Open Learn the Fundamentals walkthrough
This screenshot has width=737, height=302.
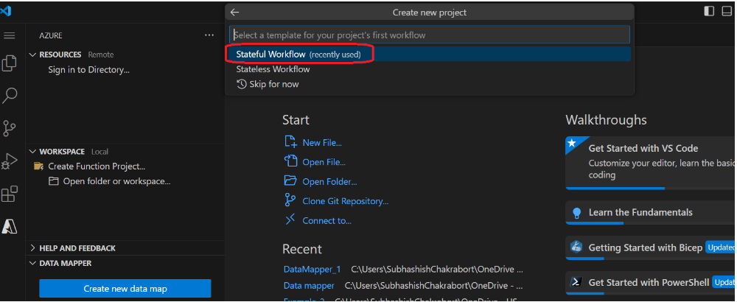pos(651,212)
